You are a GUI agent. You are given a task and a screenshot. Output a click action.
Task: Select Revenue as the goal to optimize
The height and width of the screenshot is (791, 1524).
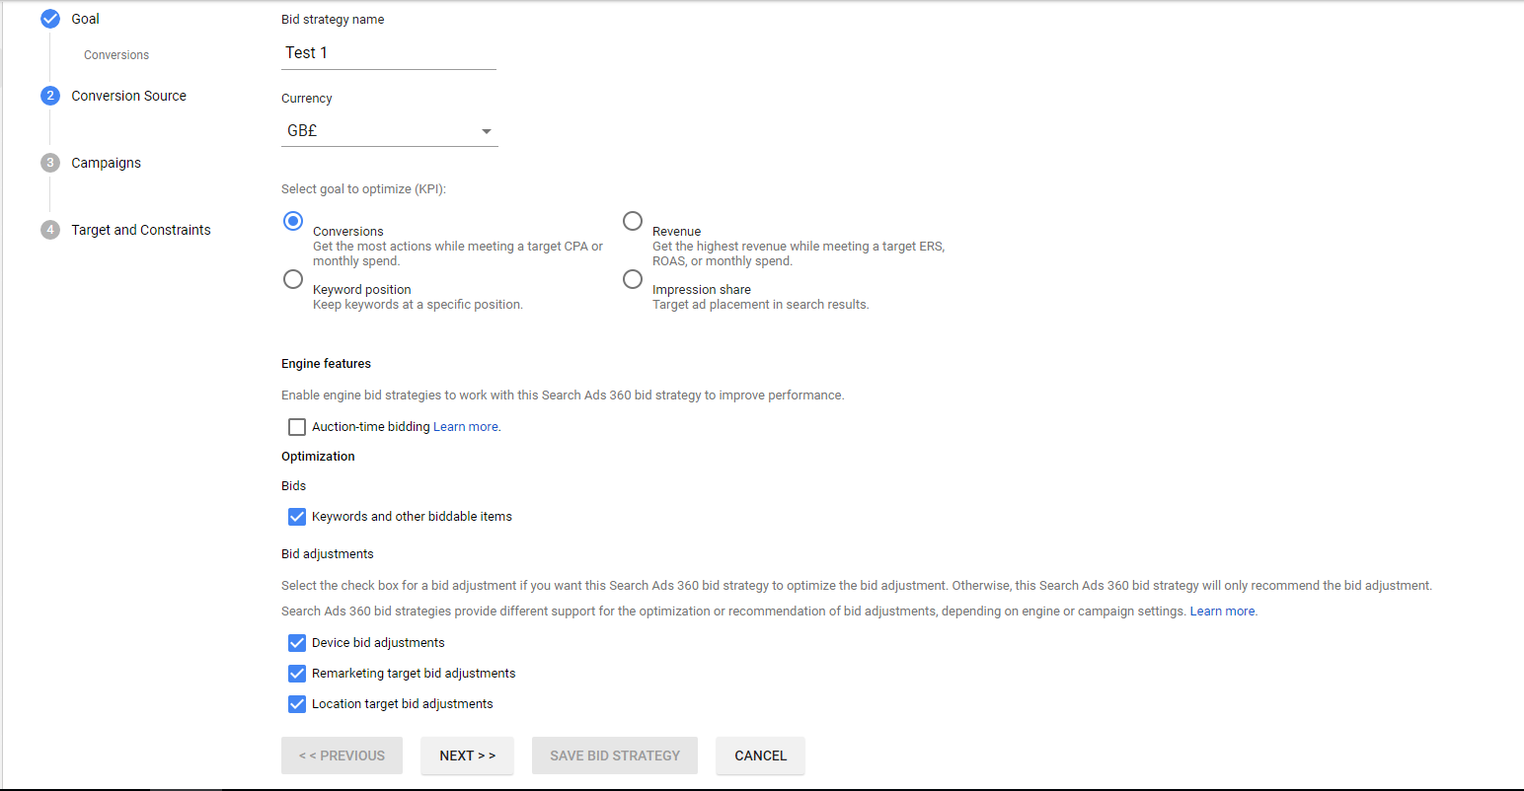(633, 221)
